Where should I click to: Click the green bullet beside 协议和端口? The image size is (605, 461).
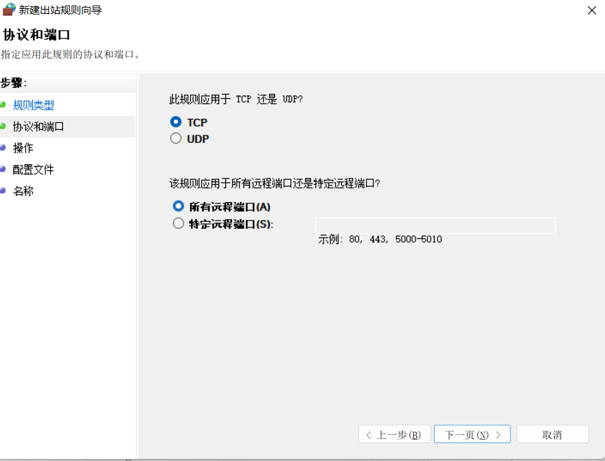3,126
